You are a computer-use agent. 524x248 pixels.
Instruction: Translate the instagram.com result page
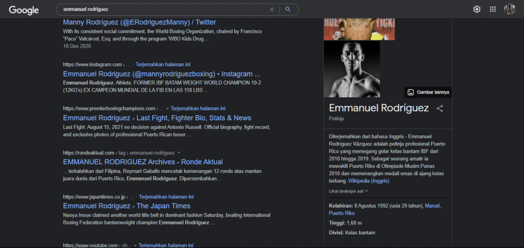coord(163,64)
